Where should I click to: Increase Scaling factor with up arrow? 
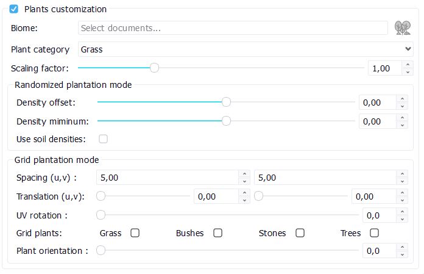pos(408,65)
